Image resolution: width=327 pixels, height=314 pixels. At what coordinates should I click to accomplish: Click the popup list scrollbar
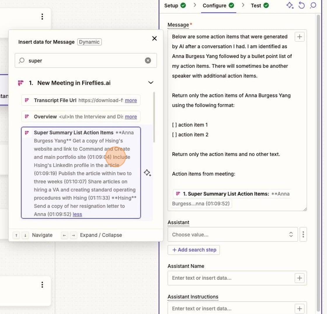point(154,117)
